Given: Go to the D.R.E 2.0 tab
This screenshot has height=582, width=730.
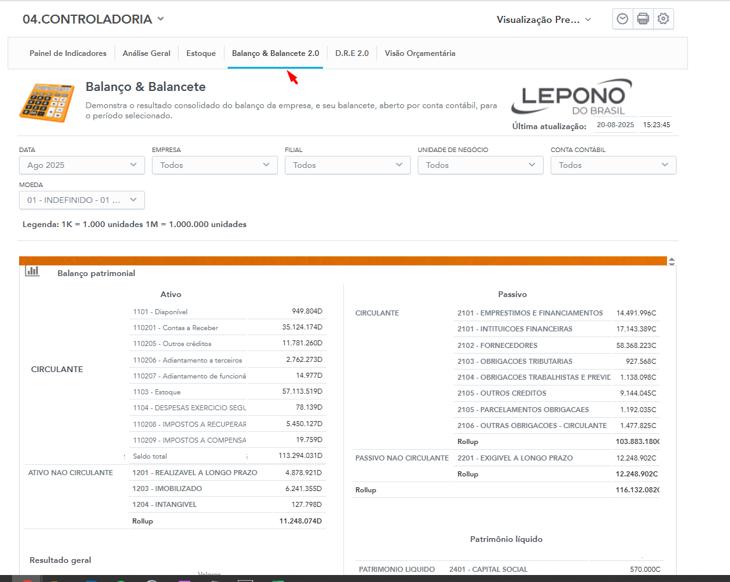Looking at the screenshot, I should (x=352, y=53).
